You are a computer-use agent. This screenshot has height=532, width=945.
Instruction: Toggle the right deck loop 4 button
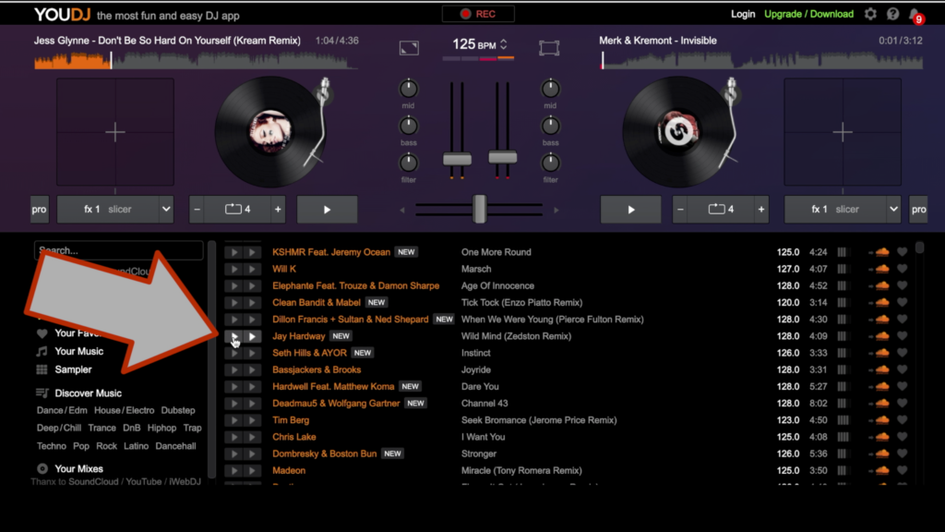coord(721,210)
